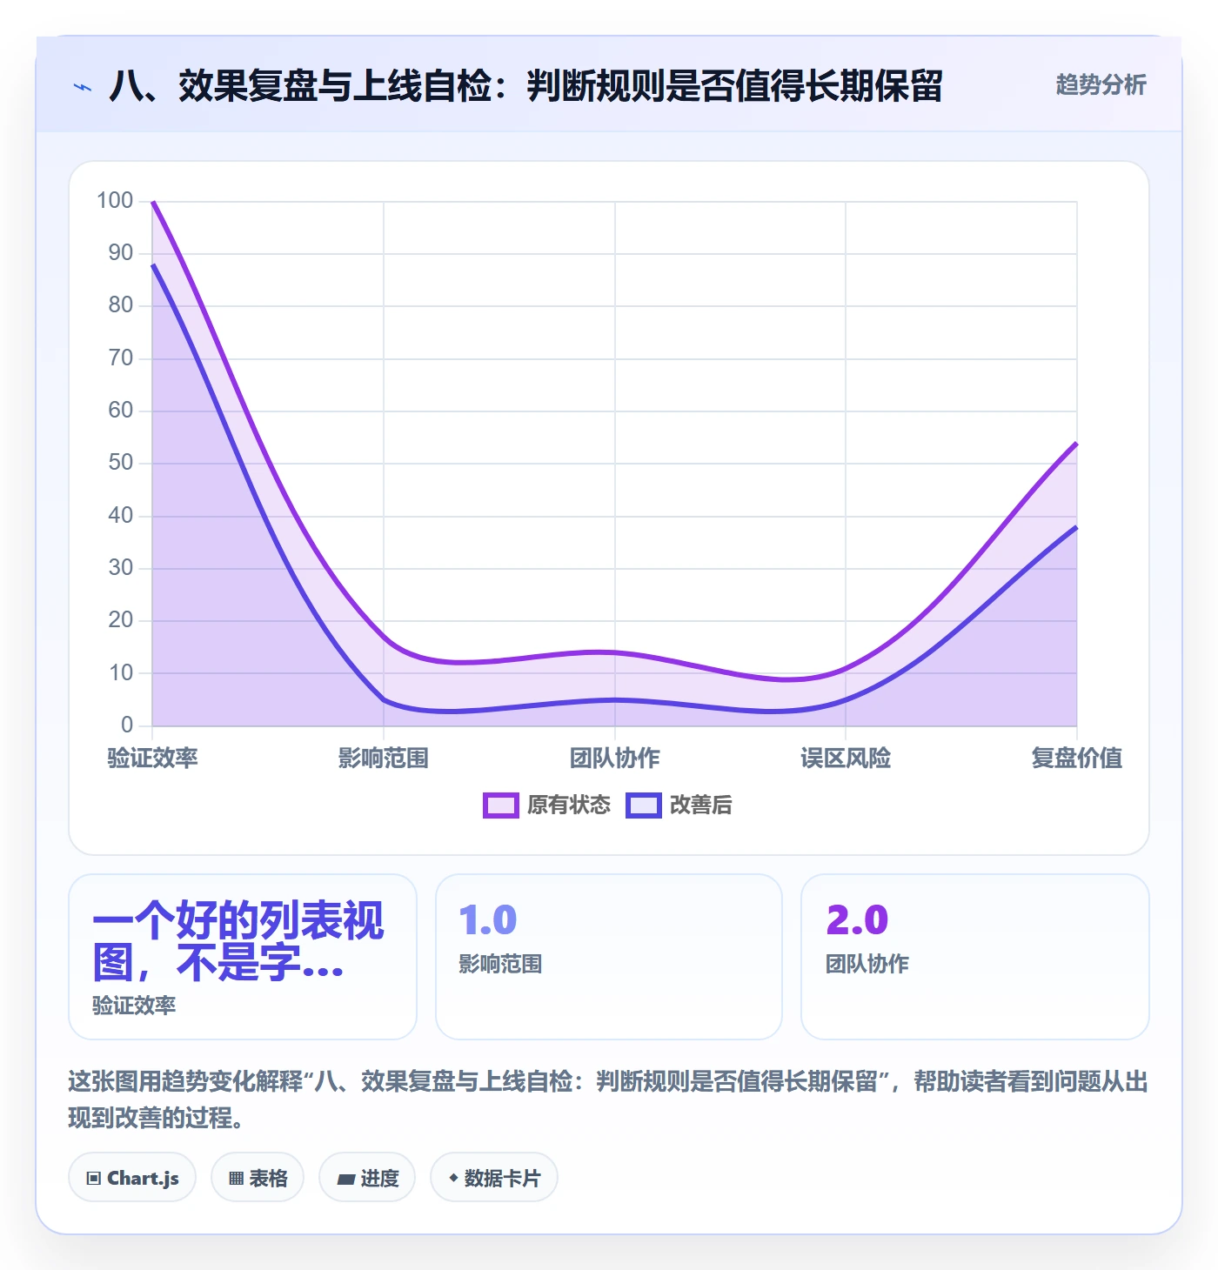1218x1270 pixels.
Task: Click the 原有状态 legend label
Action: (x=569, y=805)
